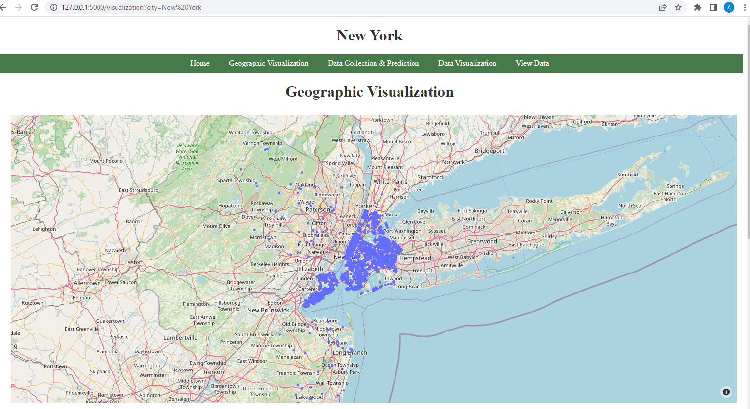The width and height of the screenshot is (750, 409).
Task: Open Data Collection & Prediction page
Action: (x=373, y=63)
